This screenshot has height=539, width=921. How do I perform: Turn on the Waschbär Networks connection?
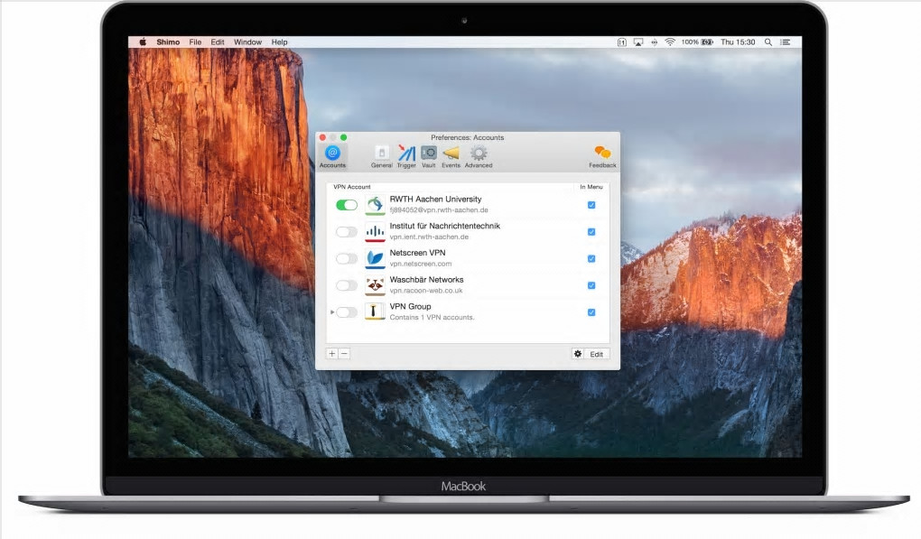click(x=347, y=285)
